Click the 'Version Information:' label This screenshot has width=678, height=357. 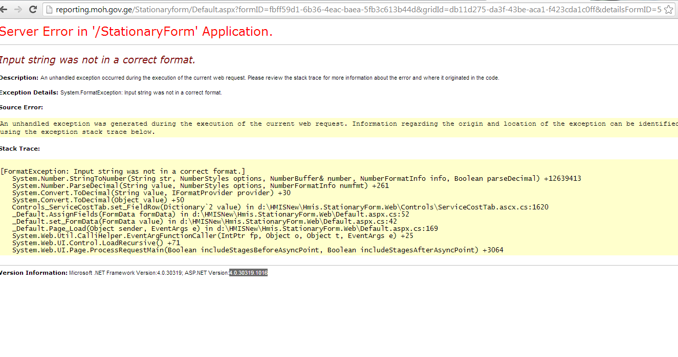point(34,273)
